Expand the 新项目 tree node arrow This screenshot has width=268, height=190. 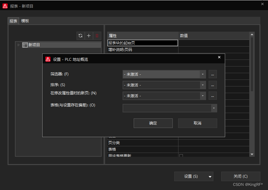point(19,45)
